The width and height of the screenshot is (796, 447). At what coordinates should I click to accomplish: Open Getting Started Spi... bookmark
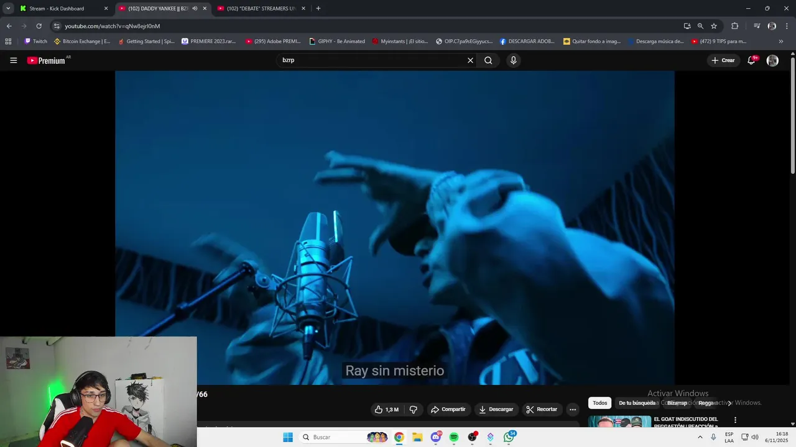(146, 42)
